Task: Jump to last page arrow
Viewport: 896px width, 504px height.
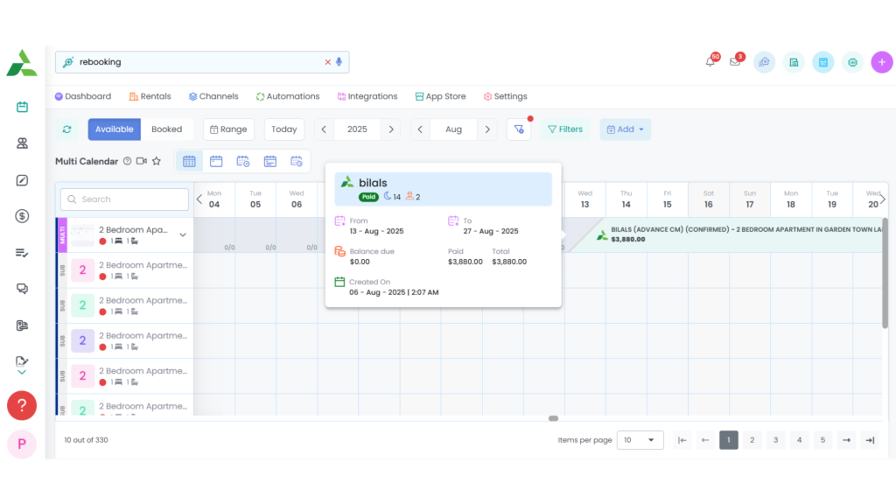Action: click(870, 440)
